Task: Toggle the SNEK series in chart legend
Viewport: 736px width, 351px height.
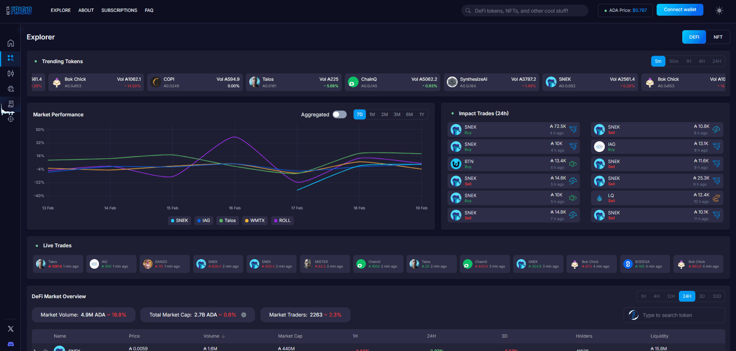Action: [x=179, y=220]
